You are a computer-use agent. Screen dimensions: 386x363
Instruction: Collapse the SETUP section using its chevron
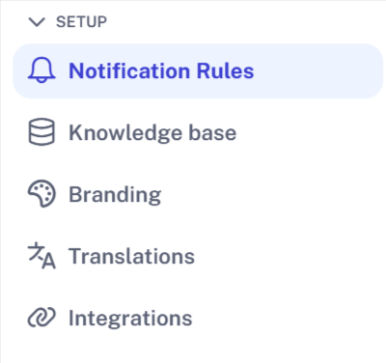(37, 22)
